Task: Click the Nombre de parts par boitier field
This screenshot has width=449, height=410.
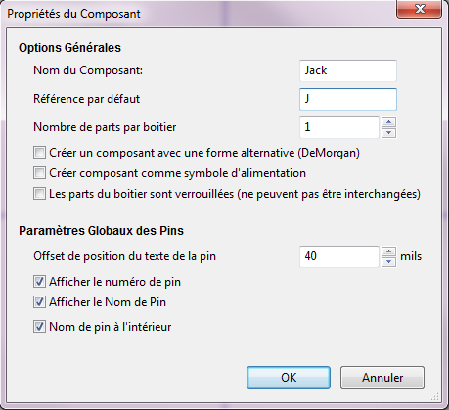Action: click(339, 127)
